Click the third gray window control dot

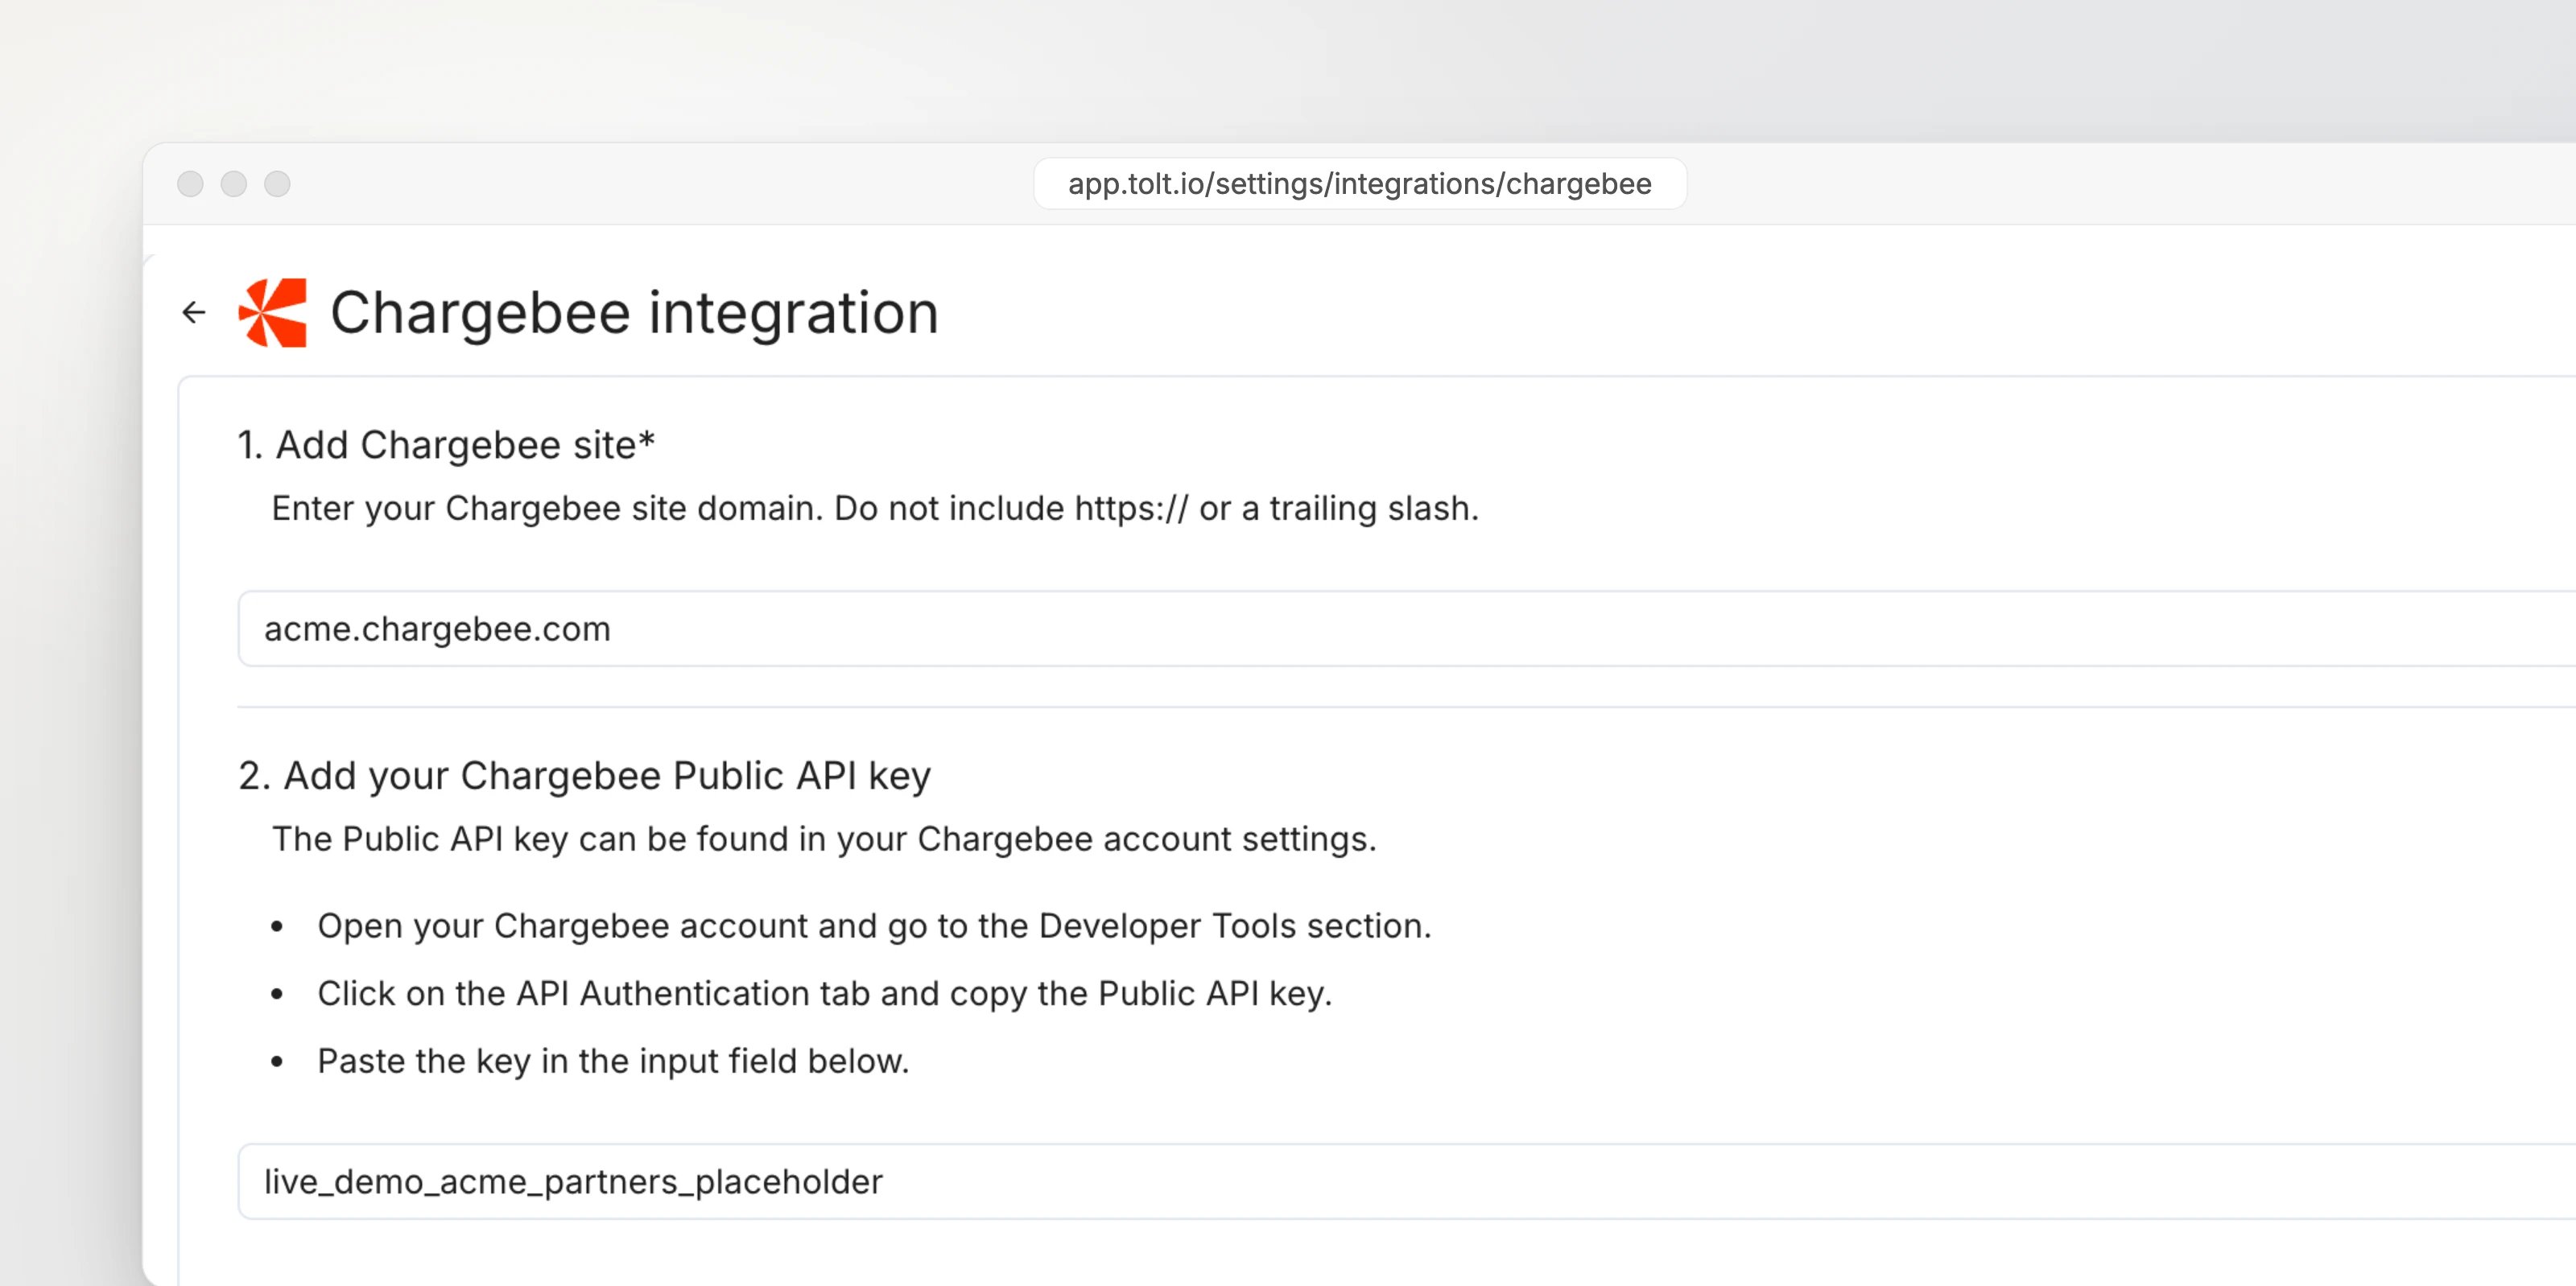(277, 184)
